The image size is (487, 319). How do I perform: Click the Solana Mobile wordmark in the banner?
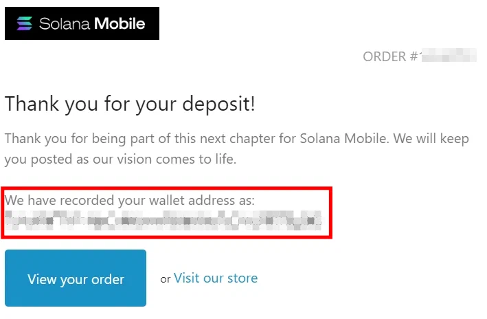coord(91,24)
